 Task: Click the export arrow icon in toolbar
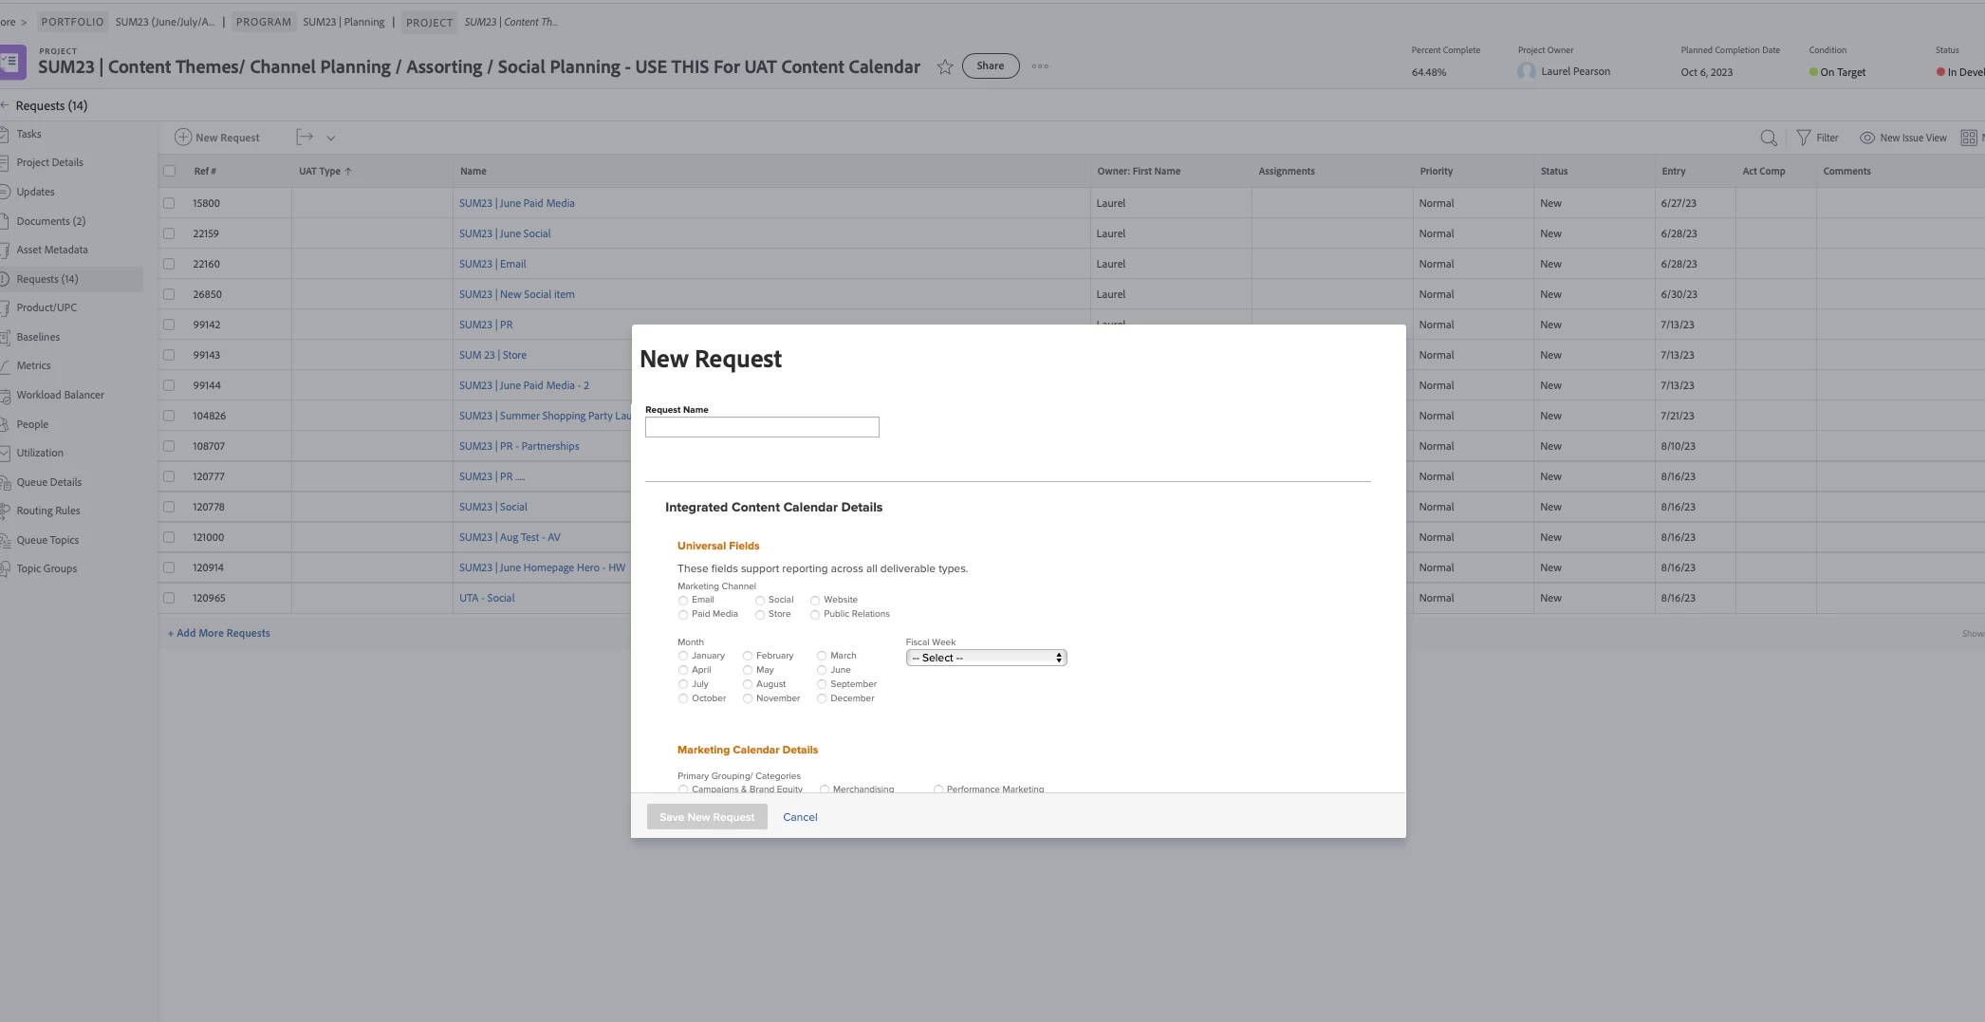pos(305,138)
